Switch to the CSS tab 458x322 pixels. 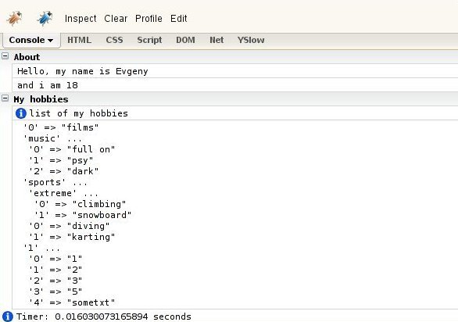tap(114, 40)
